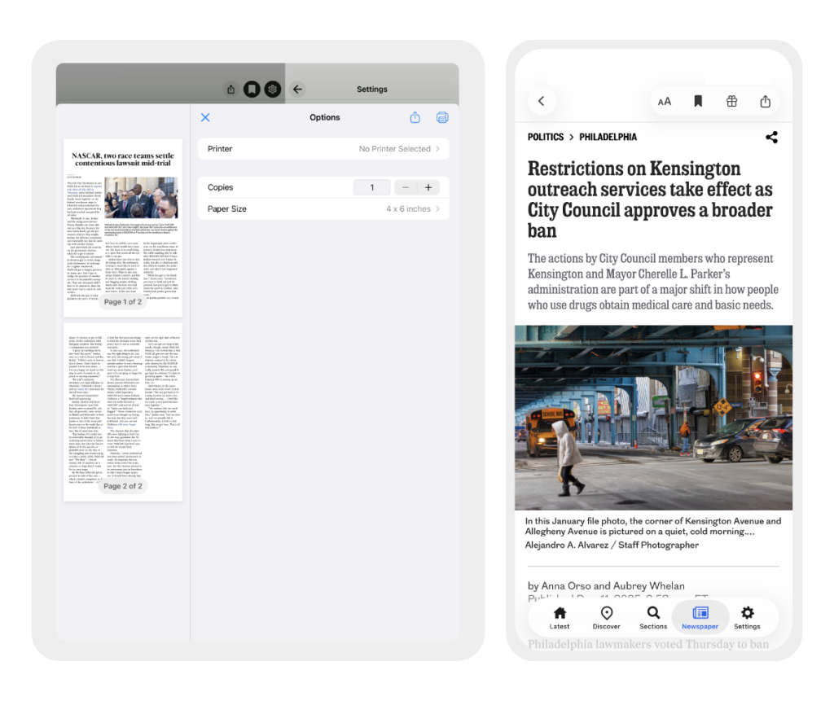Screen dimensions: 834x701
Task: Close the print Options panel
Action: point(205,117)
